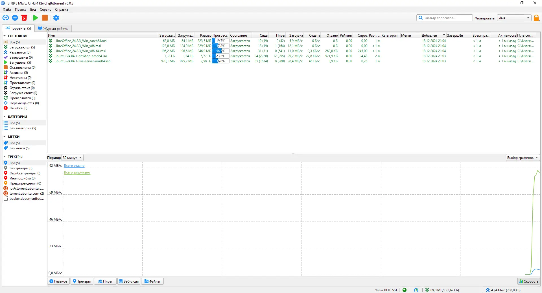Select the ubuntu-24.04.1-live-server-amd64.iso torrent

82,61
